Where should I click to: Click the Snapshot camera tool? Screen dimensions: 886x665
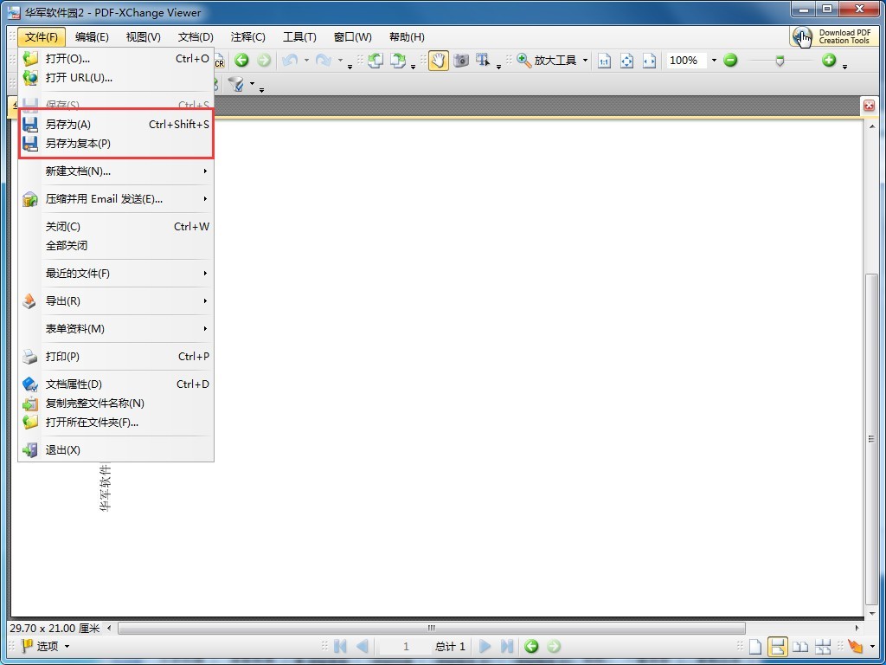click(x=461, y=61)
